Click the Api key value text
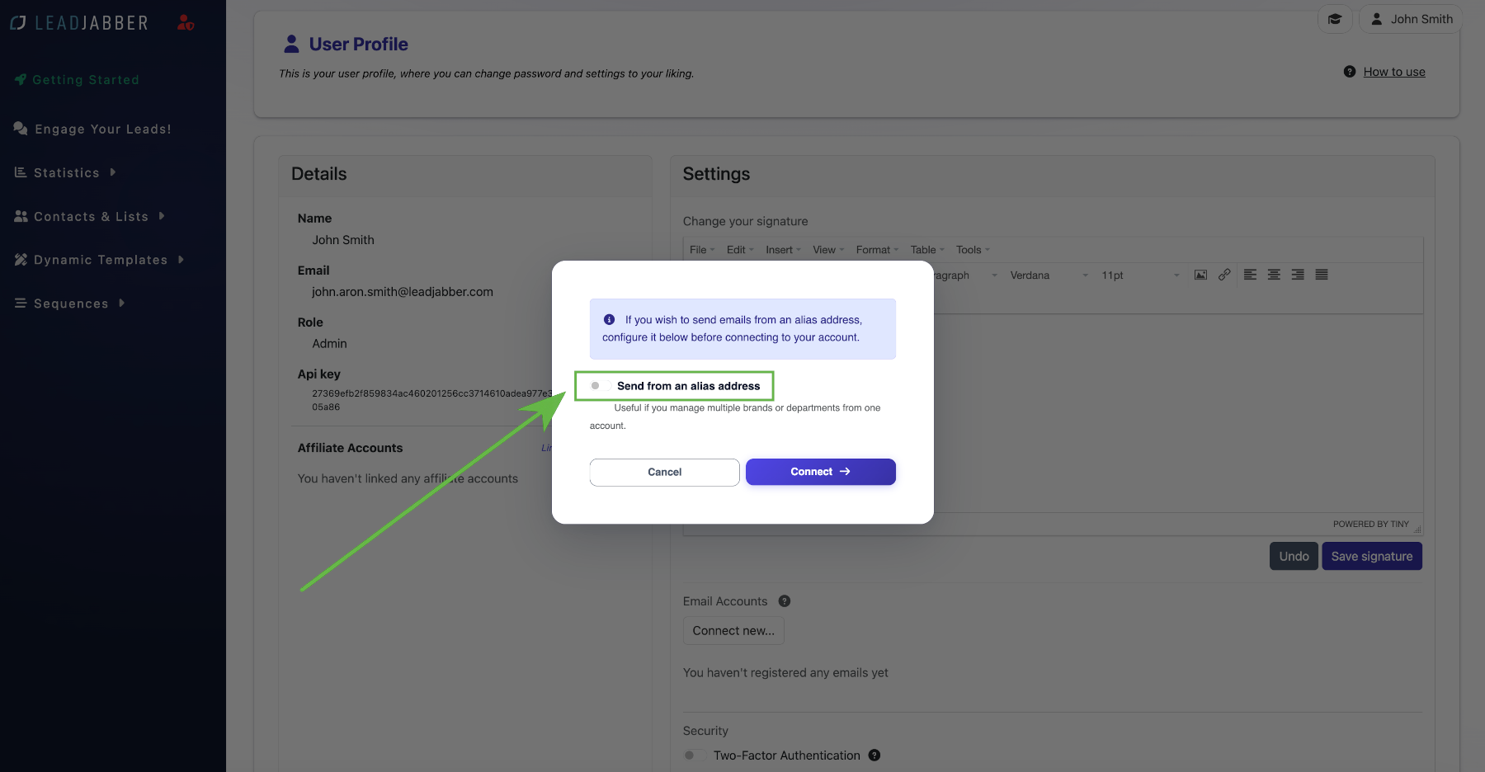 point(431,400)
